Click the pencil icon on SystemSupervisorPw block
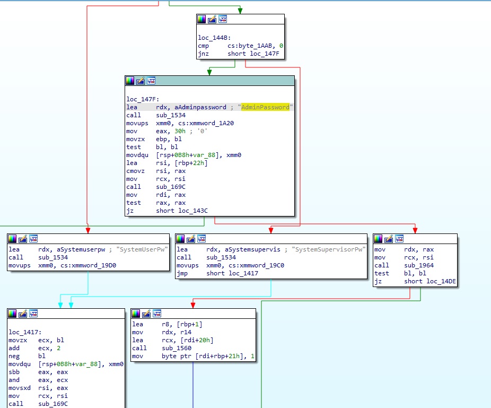 [x=191, y=239]
